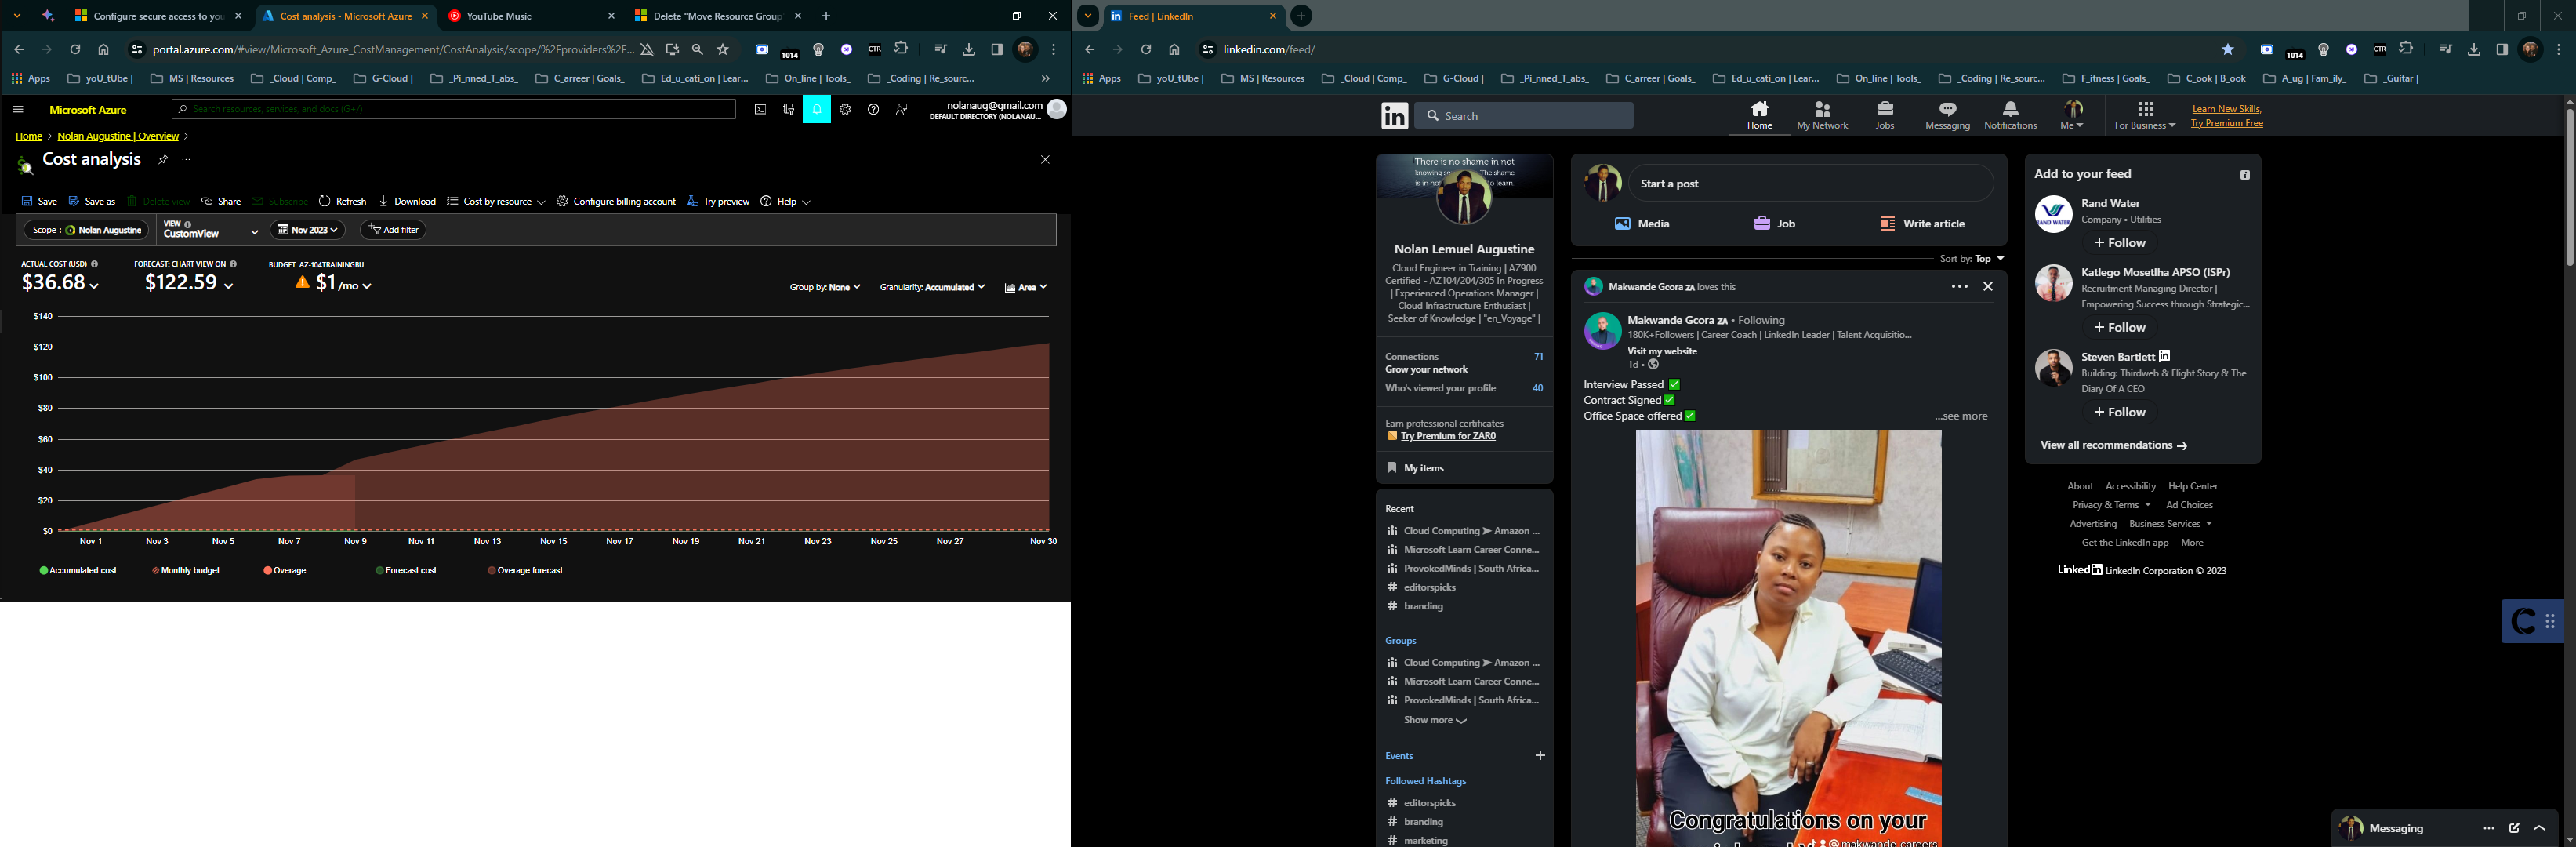Toggle bookmark star on LinkedIn address bar

(x=2228, y=49)
